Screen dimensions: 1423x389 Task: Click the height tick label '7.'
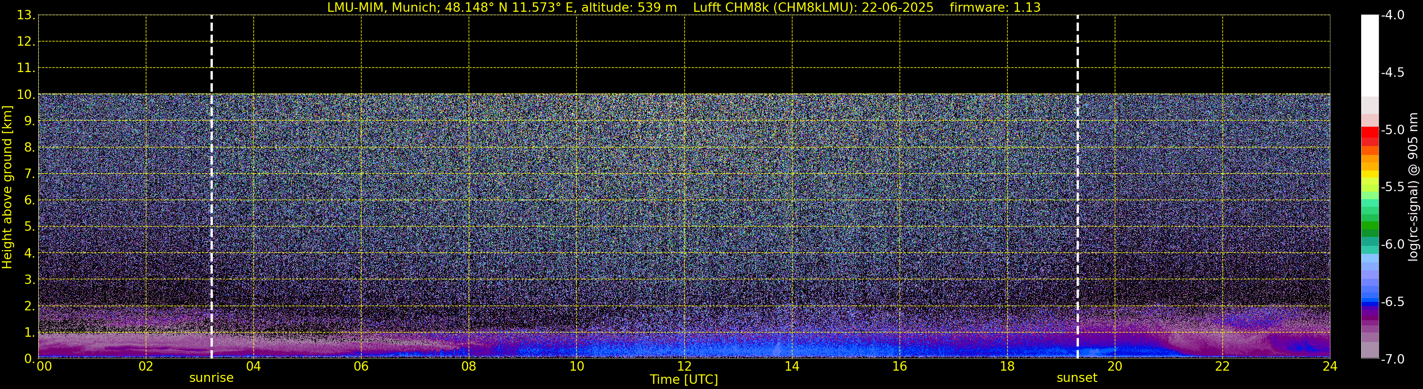30,174
